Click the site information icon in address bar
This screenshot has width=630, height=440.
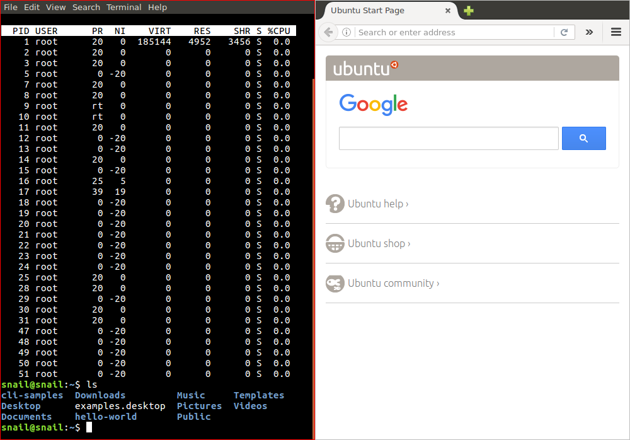346,32
